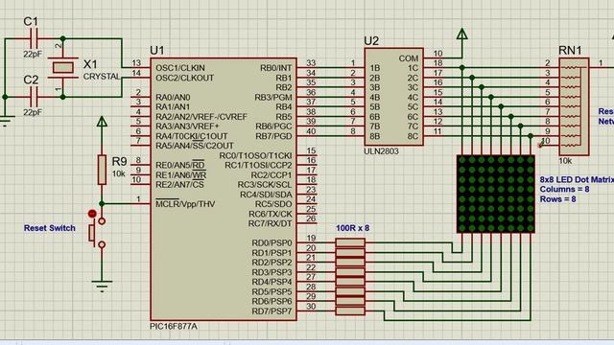Screen dimensions: 614x345
Task: Select the resistor on the RD3/PSP3 line
Action: 350,272
